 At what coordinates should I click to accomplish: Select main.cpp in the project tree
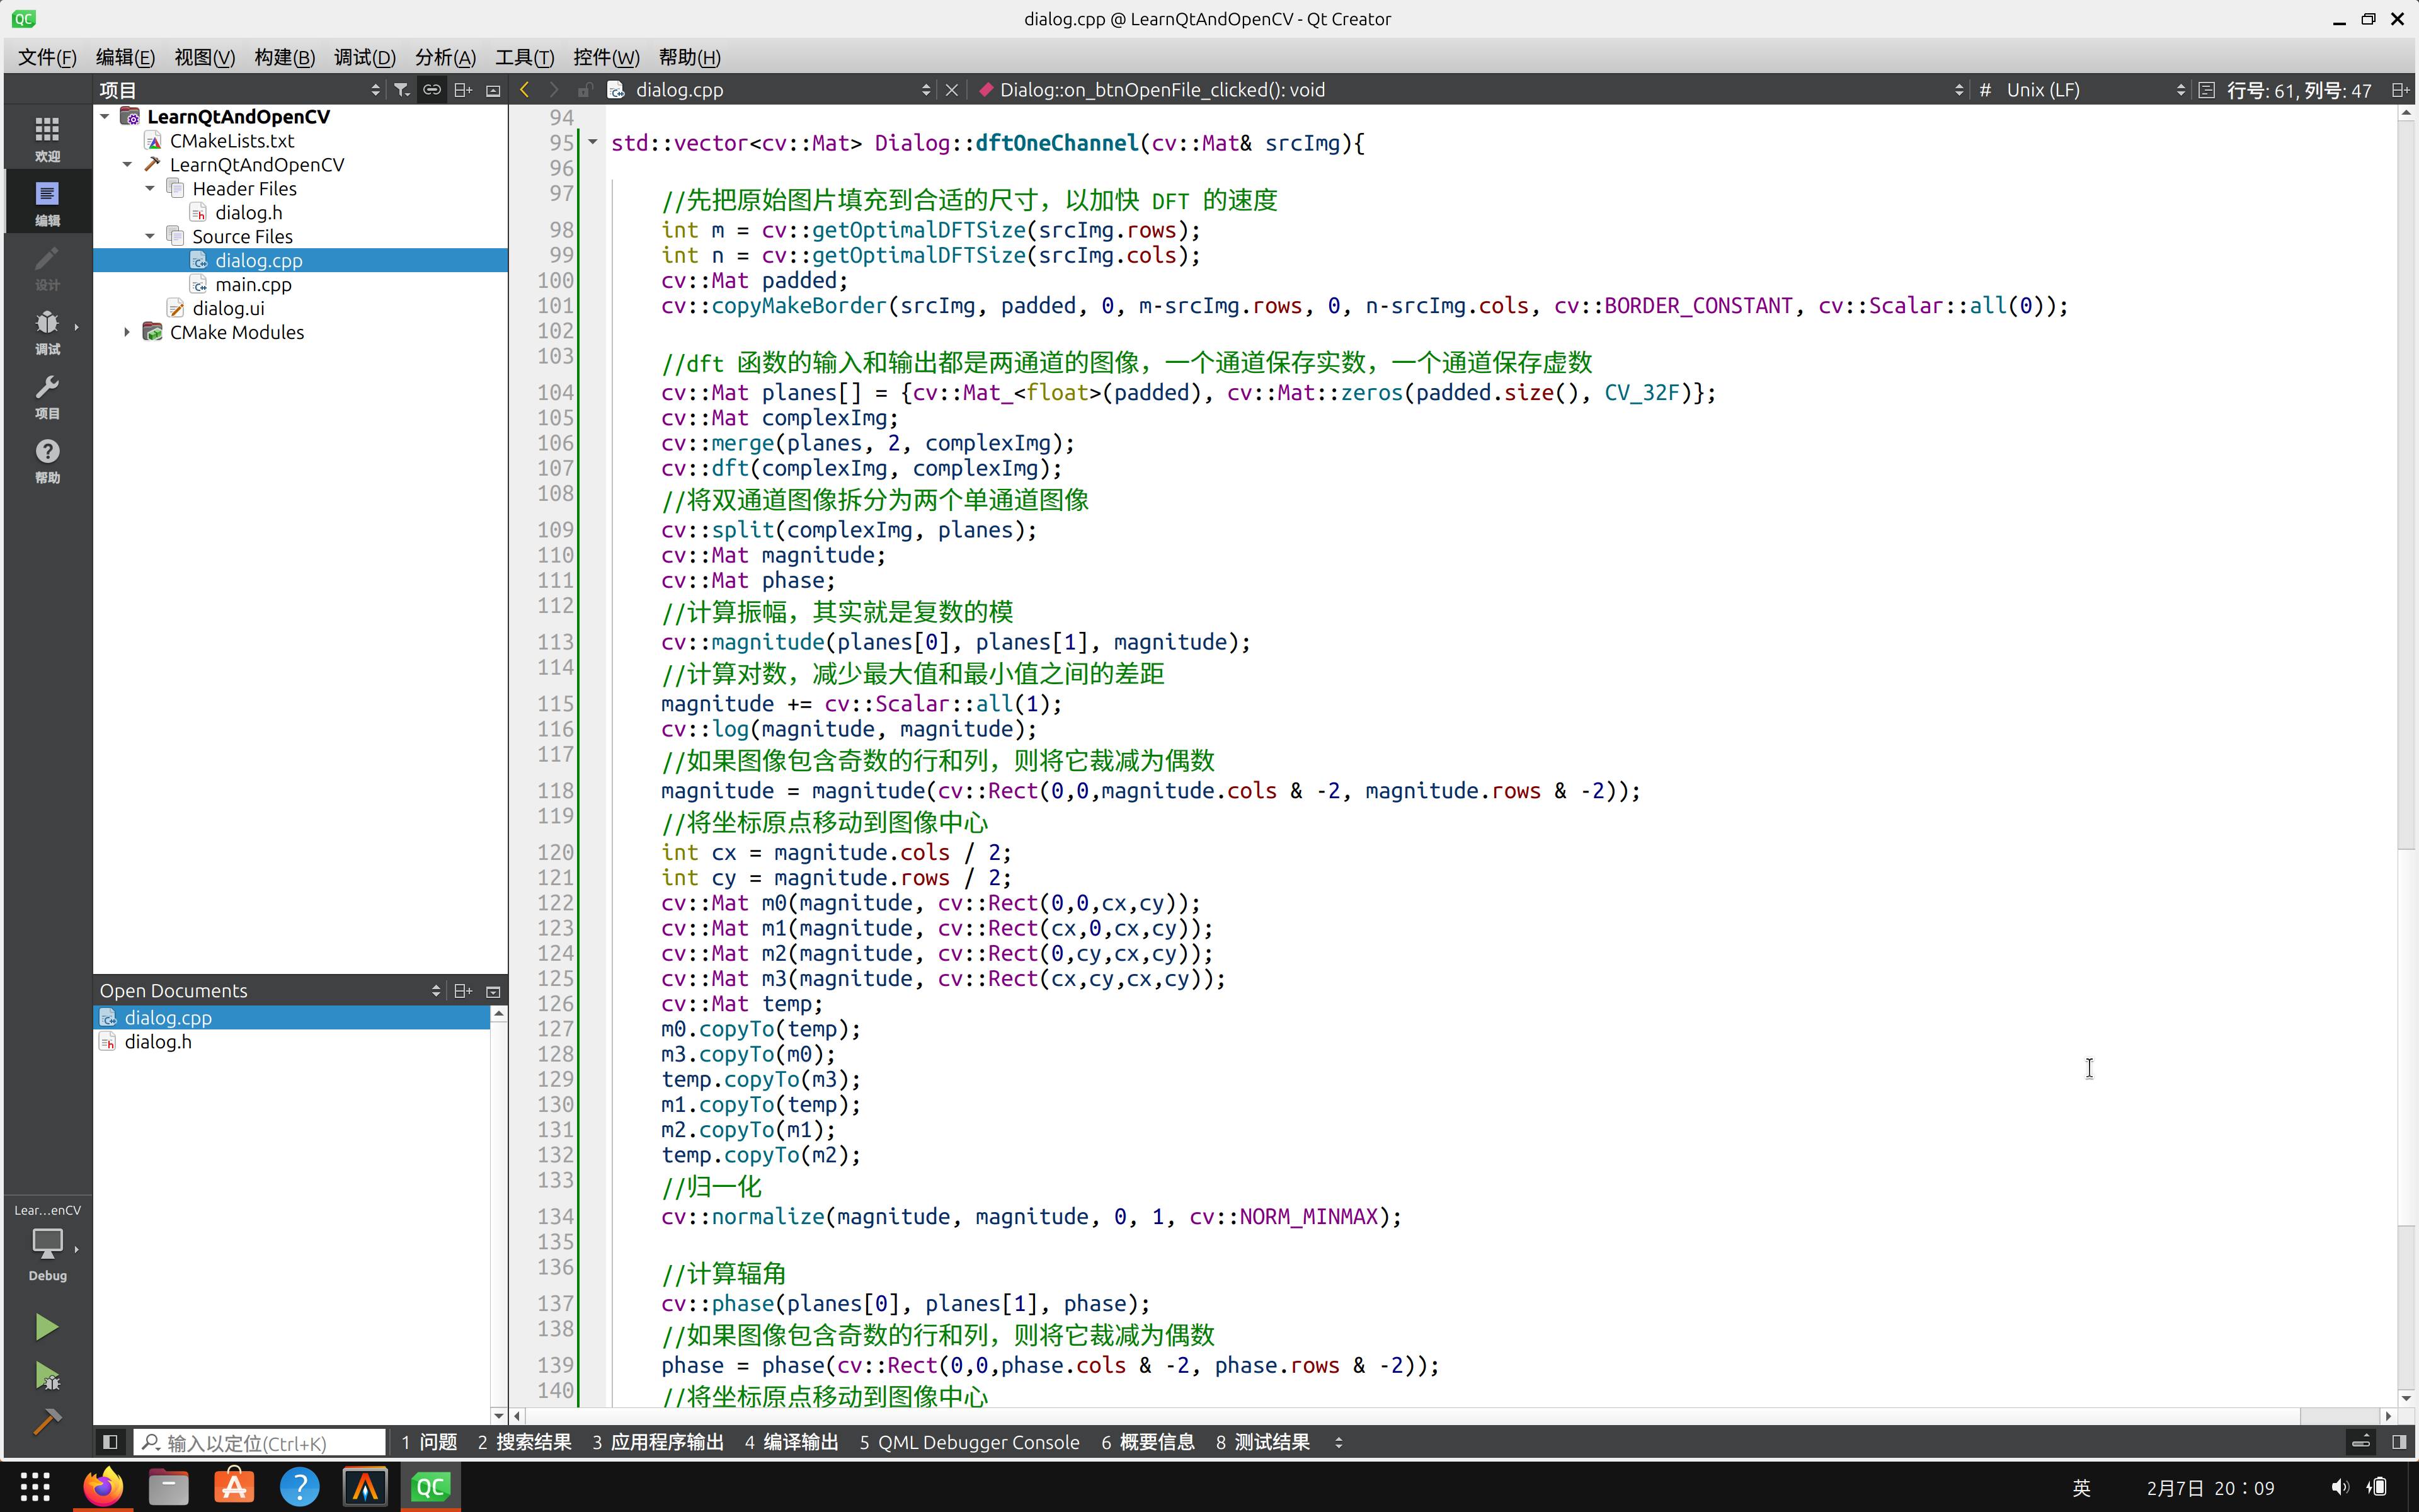pyautogui.click(x=253, y=285)
